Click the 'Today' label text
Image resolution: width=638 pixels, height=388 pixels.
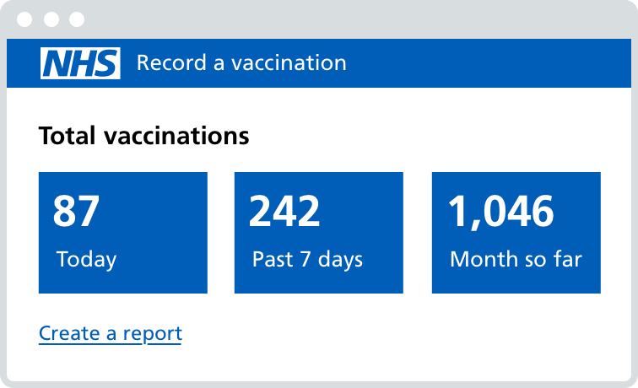86,259
